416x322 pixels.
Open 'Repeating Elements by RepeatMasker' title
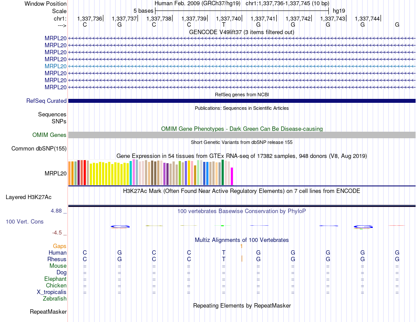tap(242, 305)
